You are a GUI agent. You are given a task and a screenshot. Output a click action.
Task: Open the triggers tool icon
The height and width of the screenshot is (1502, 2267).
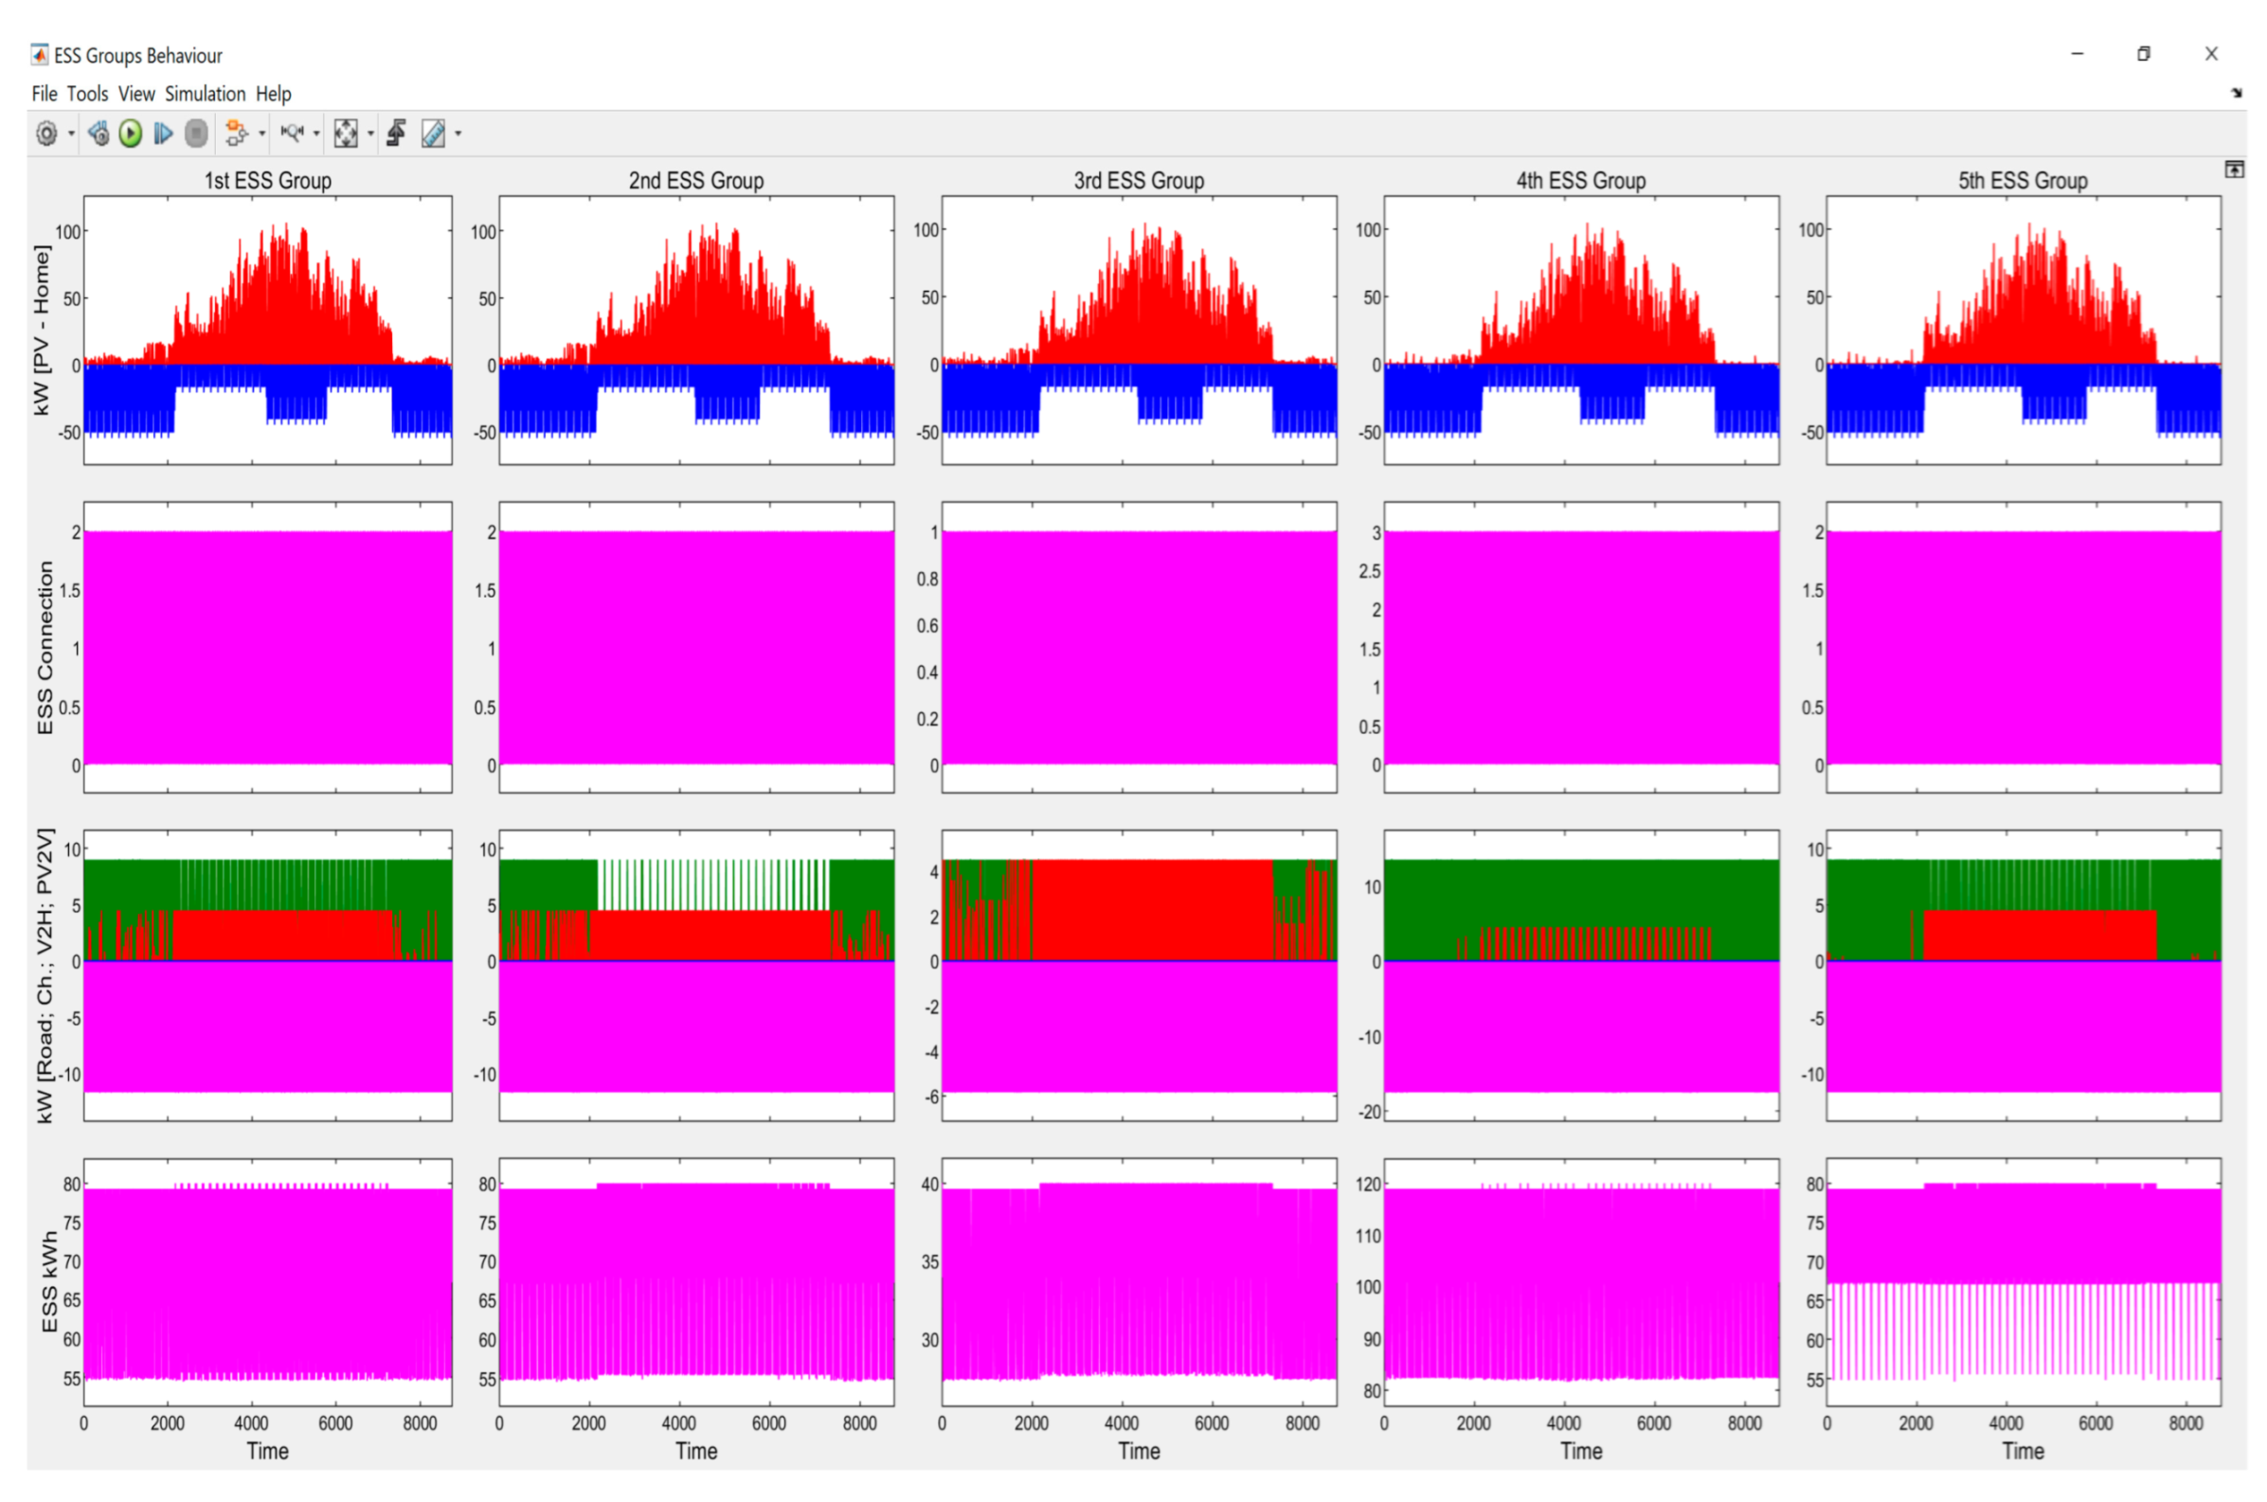tap(397, 134)
